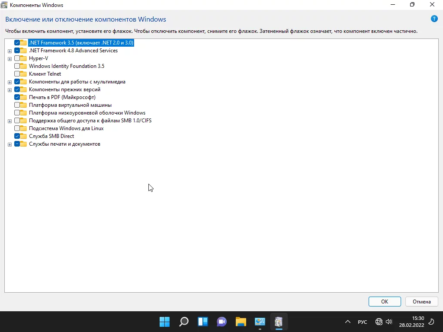Toggle Службы печати и документов checkbox

click(x=17, y=144)
